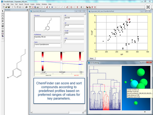Click the form's scroll up arrow

pyautogui.click(x=85, y=14)
